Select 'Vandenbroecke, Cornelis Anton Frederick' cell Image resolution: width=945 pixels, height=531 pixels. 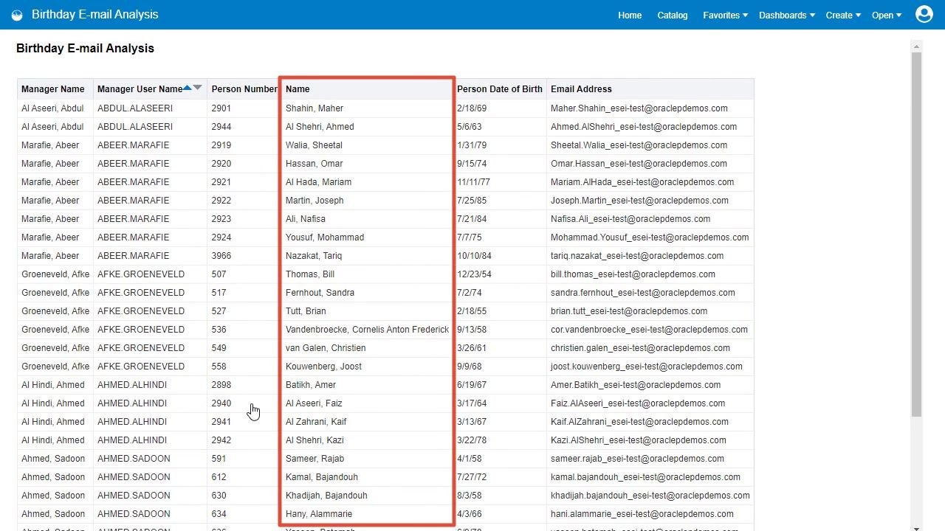367,330
